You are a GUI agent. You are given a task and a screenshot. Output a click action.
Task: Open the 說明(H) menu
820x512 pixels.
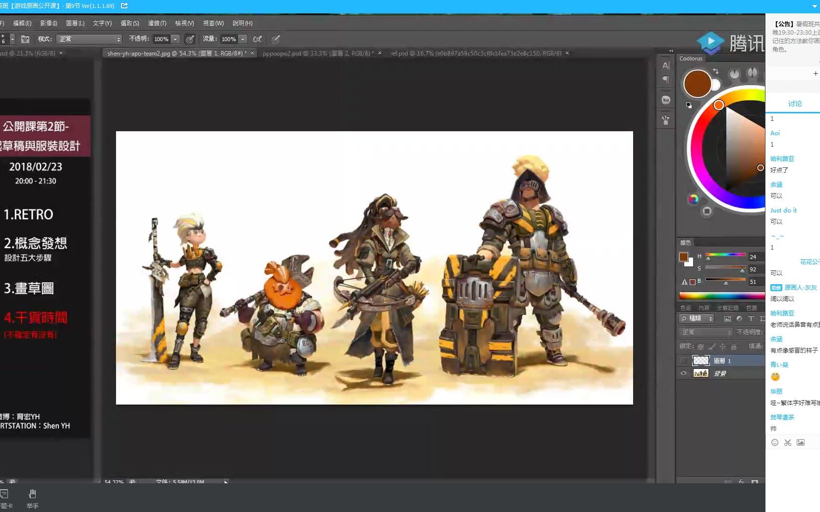(x=242, y=23)
